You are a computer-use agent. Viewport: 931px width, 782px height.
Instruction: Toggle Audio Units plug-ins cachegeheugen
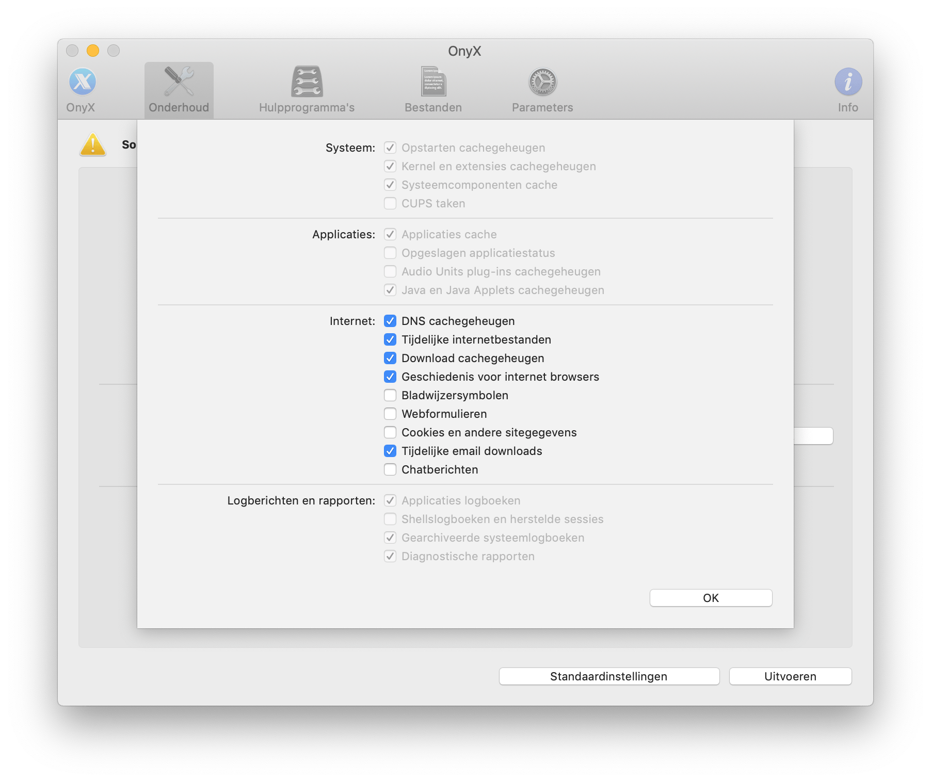pyautogui.click(x=390, y=271)
